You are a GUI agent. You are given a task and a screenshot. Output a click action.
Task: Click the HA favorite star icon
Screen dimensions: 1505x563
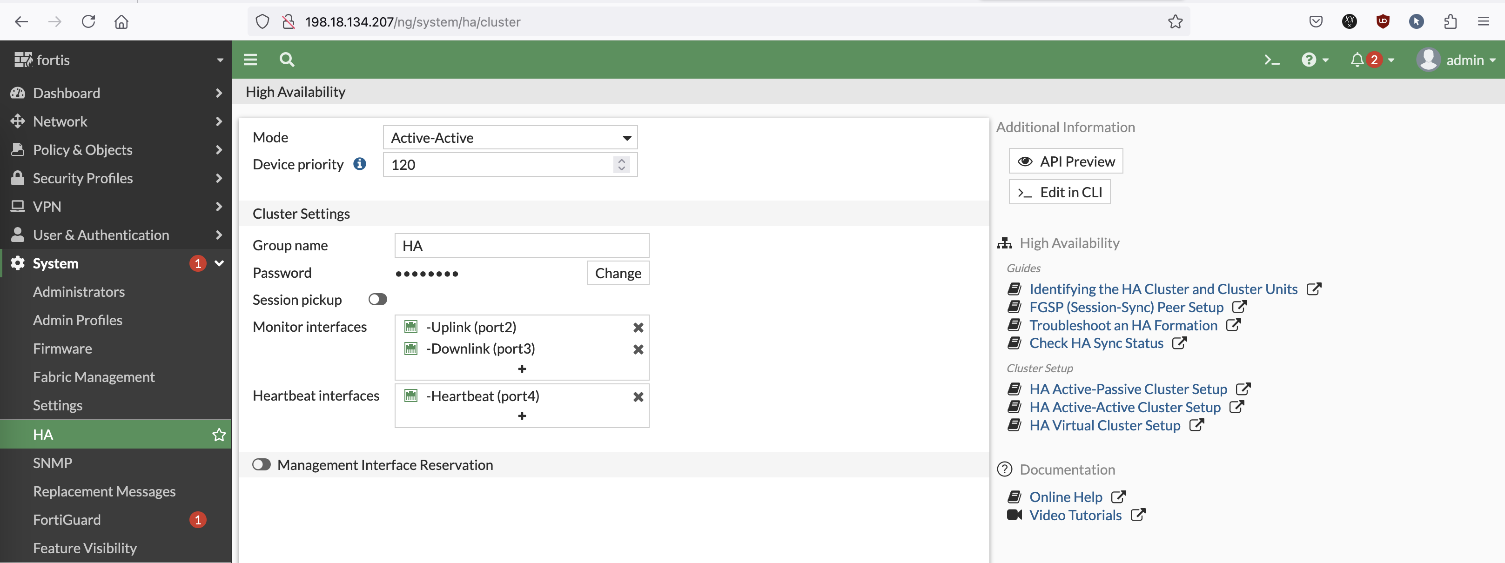(219, 435)
